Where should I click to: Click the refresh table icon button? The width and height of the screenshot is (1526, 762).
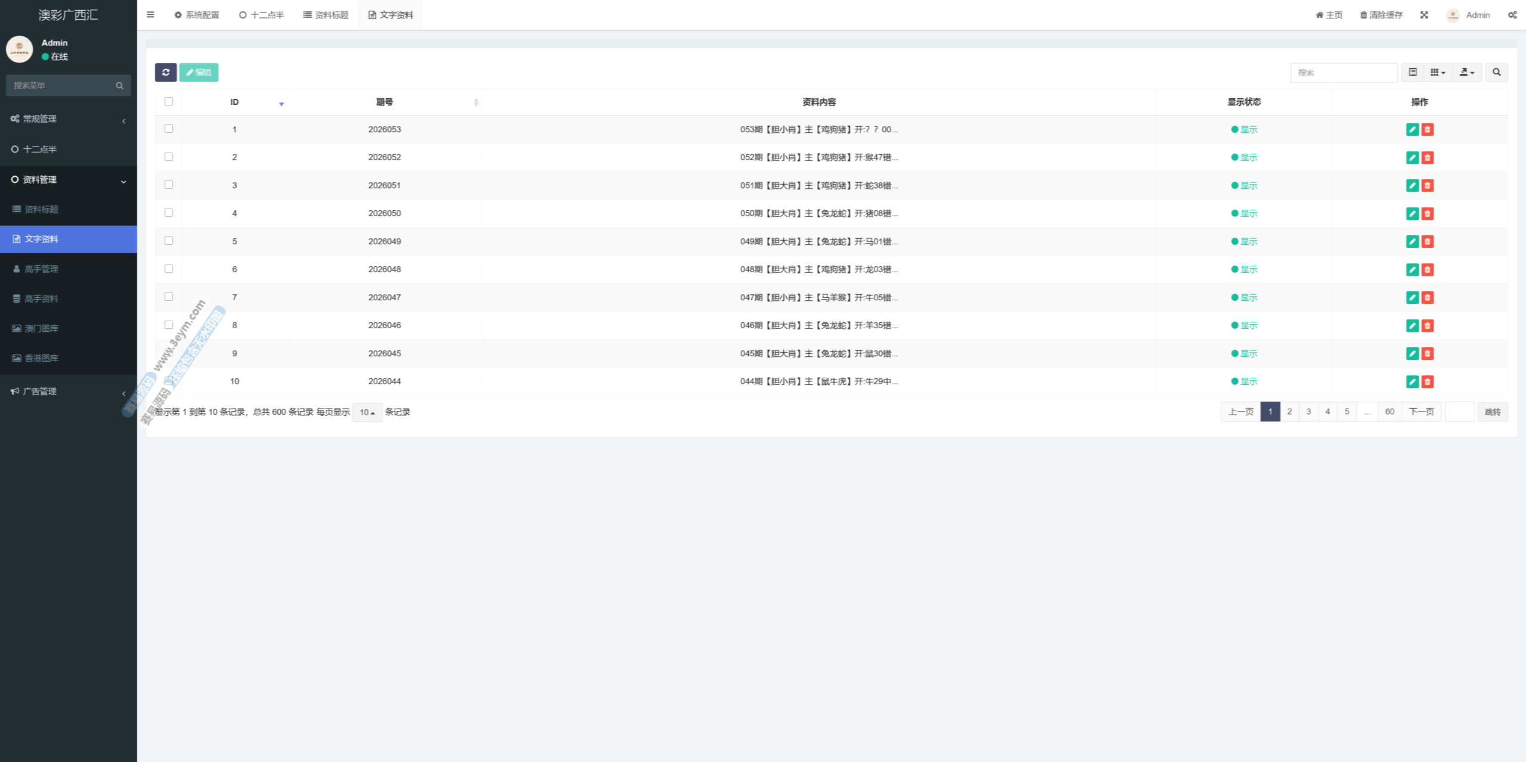tap(166, 72)
